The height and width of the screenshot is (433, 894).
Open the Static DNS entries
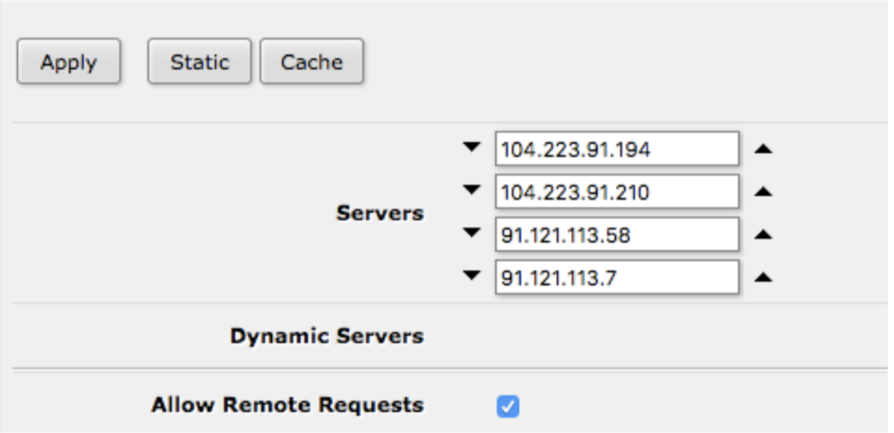tap(199, 61)
